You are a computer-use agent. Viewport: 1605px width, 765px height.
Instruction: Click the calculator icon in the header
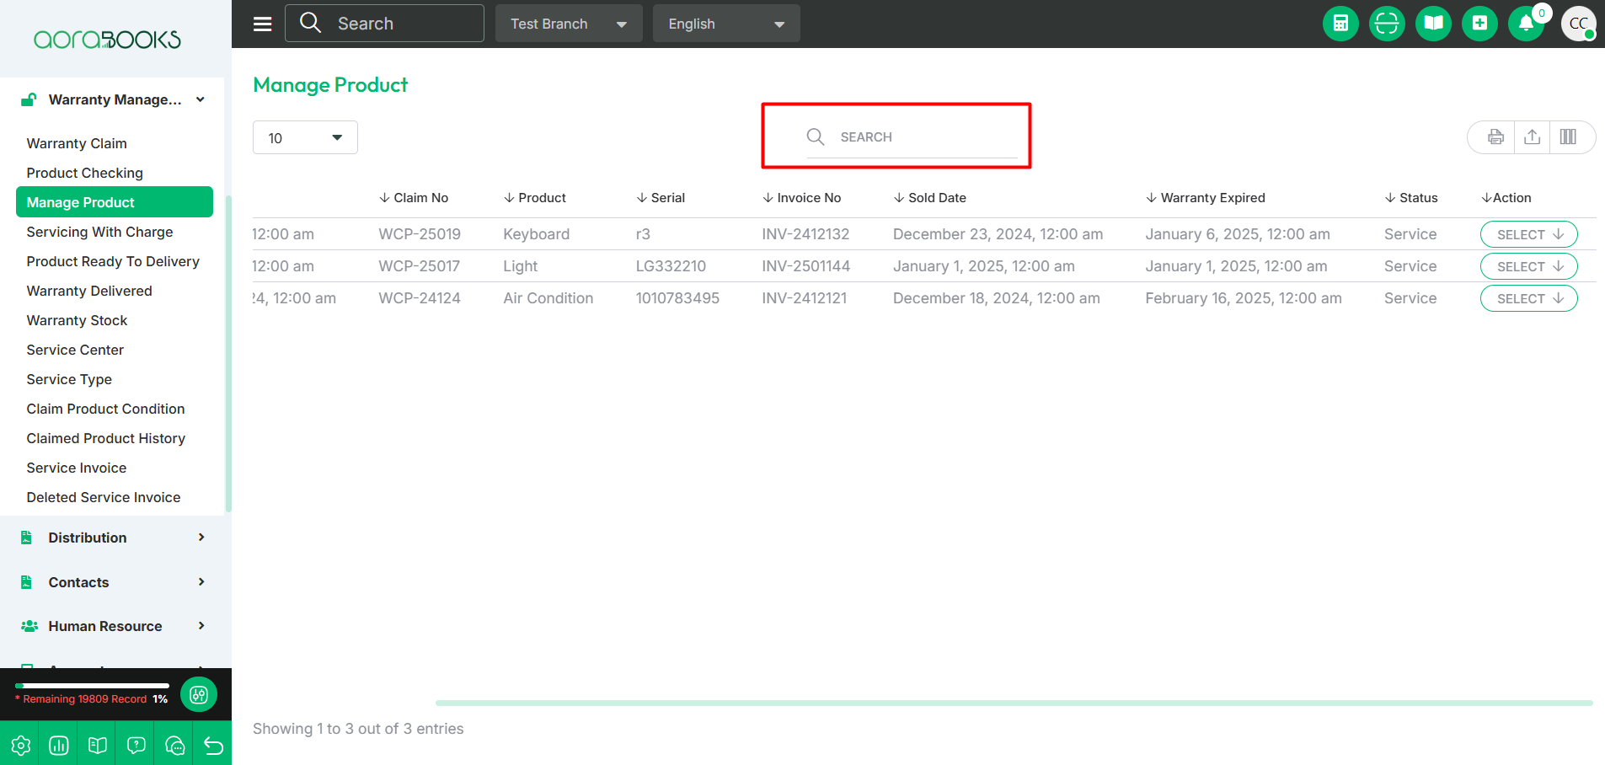coord(1340,24)
